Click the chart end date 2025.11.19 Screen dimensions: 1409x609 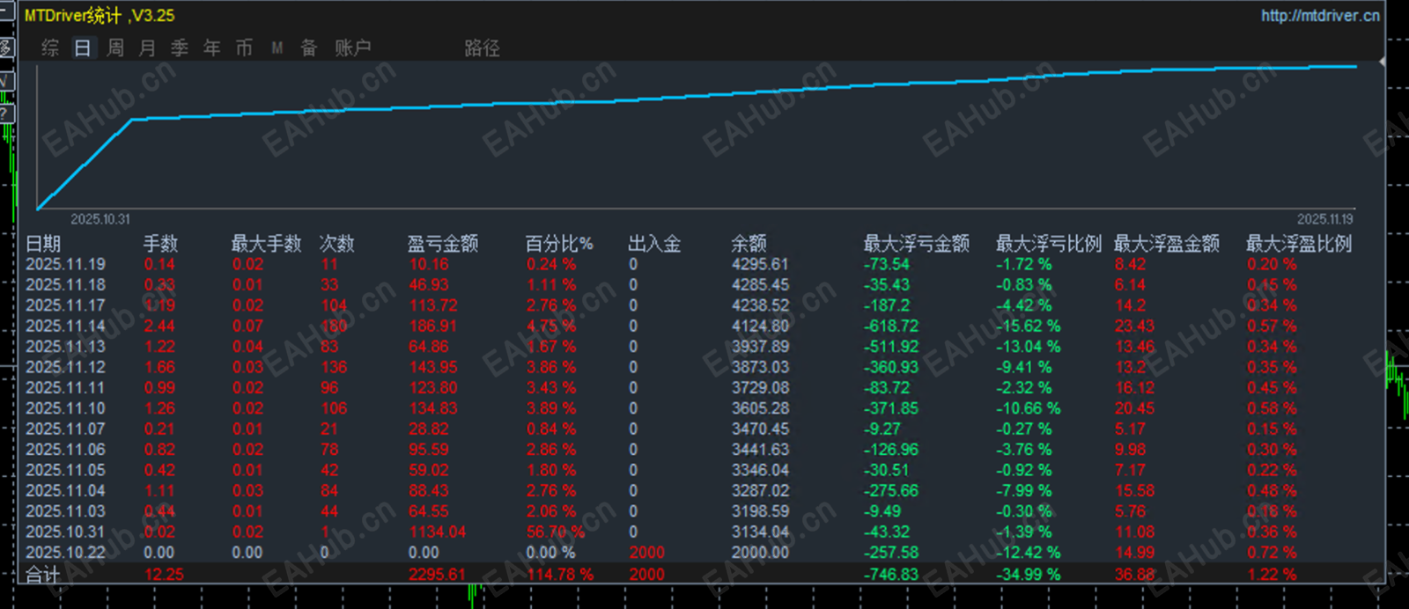click(1324, 219)
